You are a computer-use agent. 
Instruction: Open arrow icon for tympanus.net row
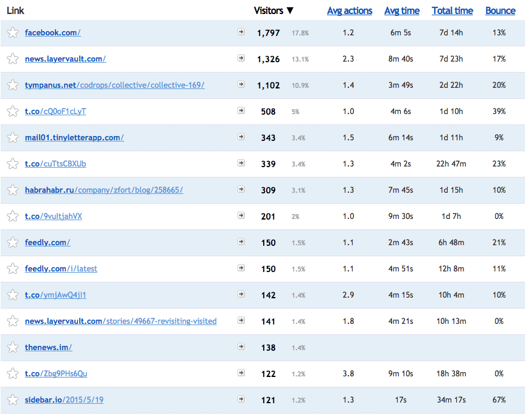[x=241, y=84]
